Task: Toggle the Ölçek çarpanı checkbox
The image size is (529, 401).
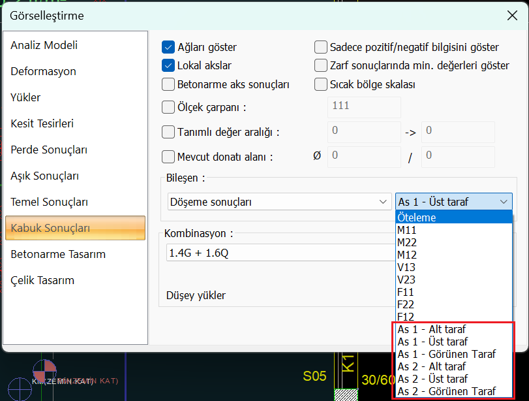Action: tap(168, 107)
